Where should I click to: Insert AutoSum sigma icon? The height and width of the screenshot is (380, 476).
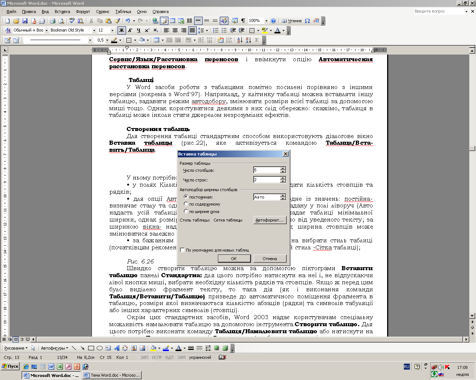(257, 40)
